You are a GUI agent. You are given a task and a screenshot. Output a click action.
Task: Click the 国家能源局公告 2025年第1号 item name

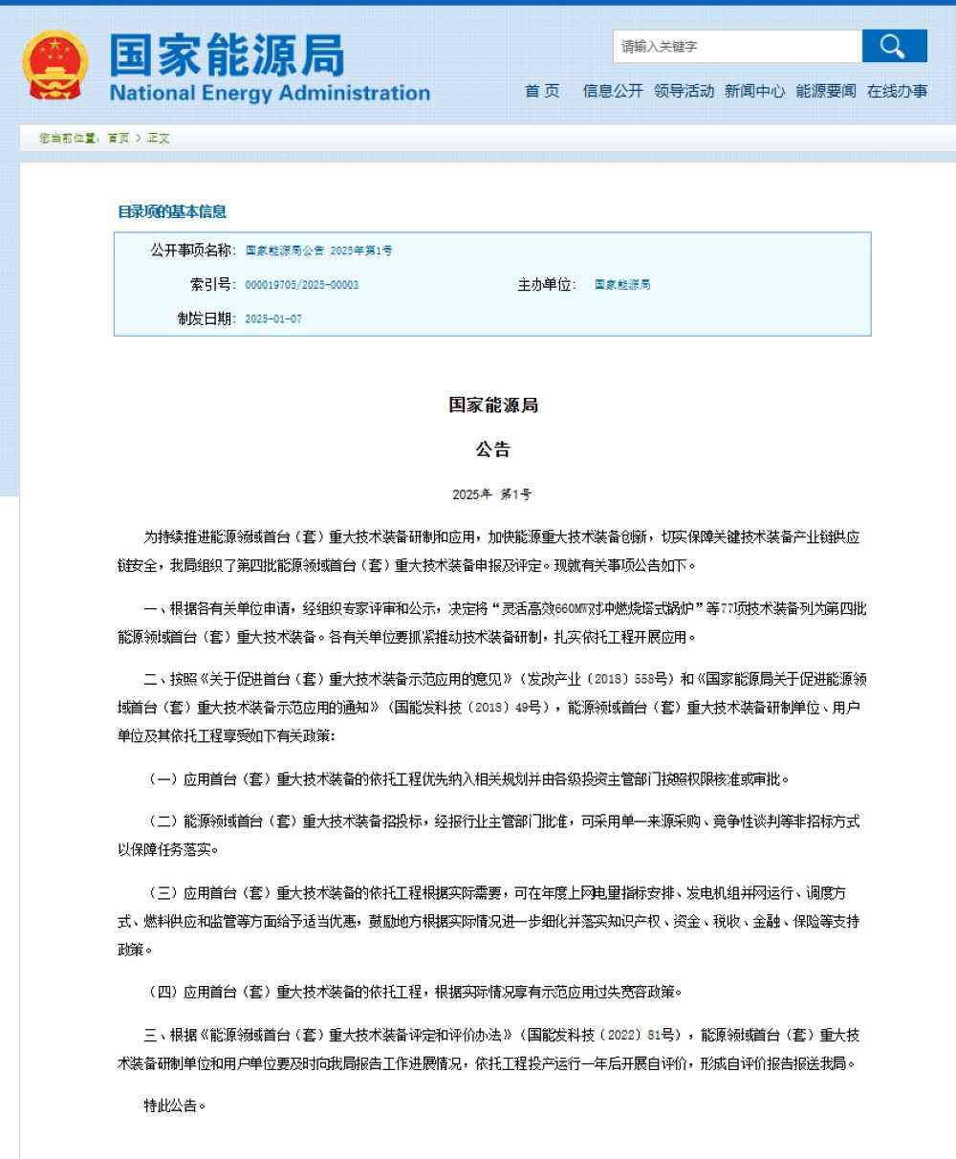pos(318,251)
